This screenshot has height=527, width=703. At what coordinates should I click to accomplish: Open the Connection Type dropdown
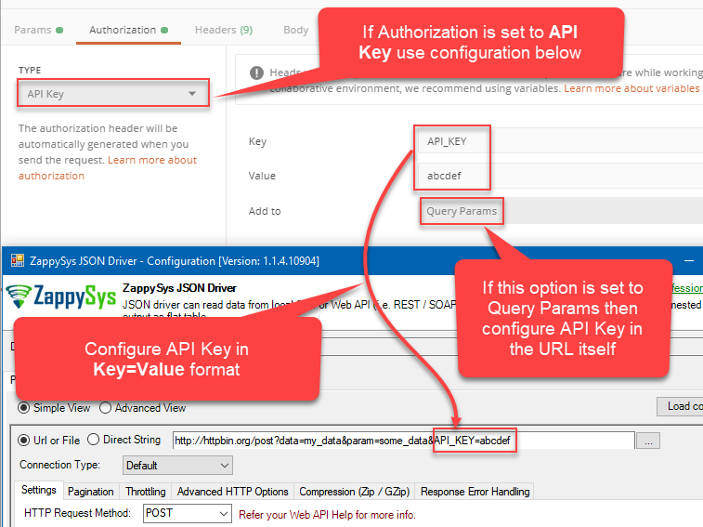(176, 465)
